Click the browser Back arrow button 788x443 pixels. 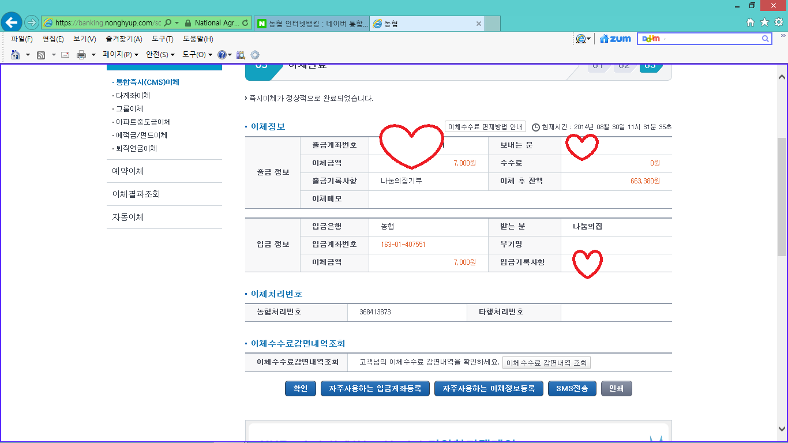pyautogui.click(x=12, y=22)
